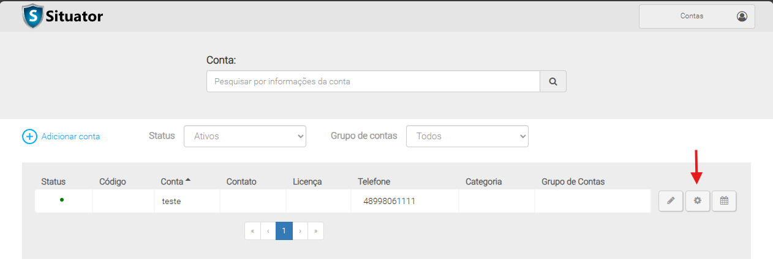Open Grupo de contas dropdown
Image resolution: width=773 pixels, height=270 pixels.
pos(467,136)
